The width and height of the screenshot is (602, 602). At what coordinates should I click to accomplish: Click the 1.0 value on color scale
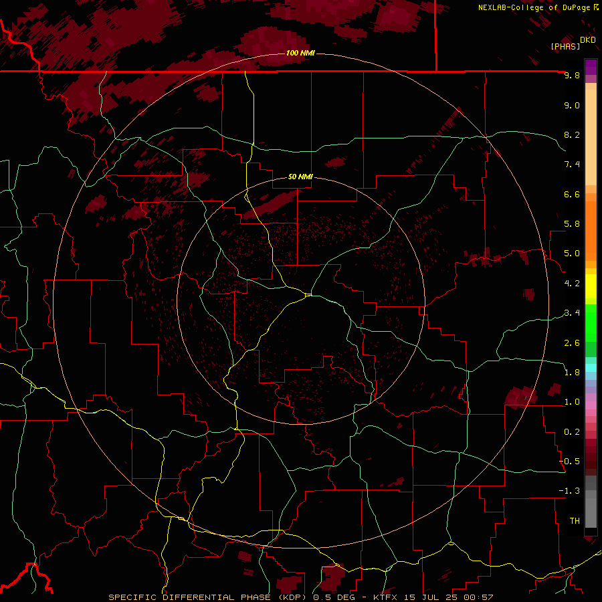coord(572,402)
